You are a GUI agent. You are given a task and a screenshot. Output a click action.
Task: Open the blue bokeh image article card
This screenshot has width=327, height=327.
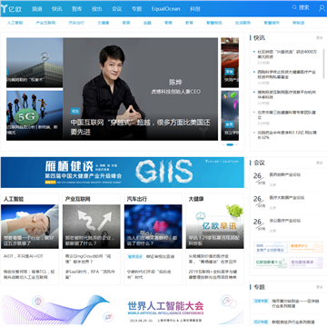click(154, 227)
